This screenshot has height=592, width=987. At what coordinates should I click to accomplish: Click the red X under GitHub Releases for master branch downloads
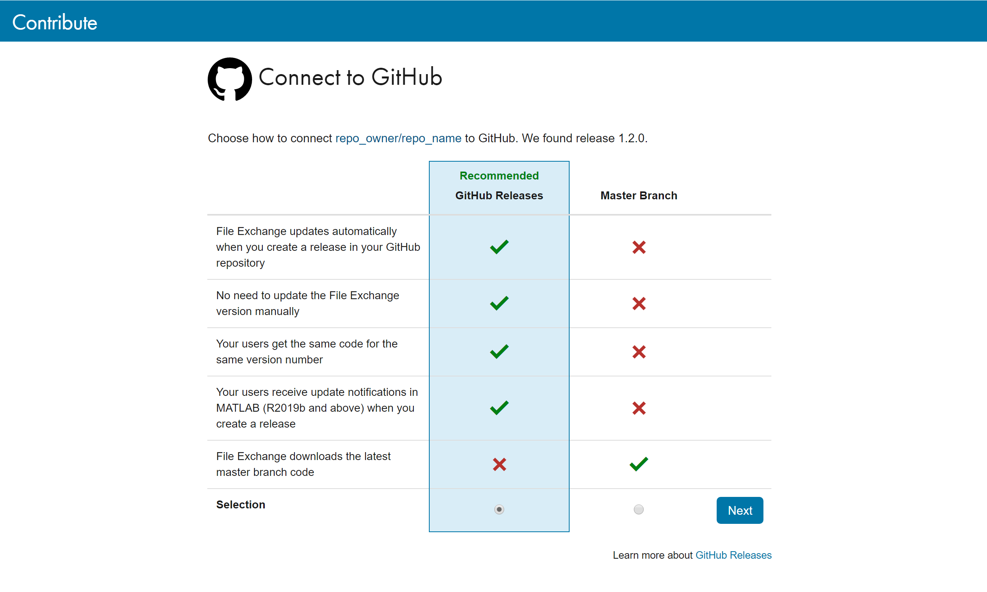pyautogui.click(x=498, y=464)
